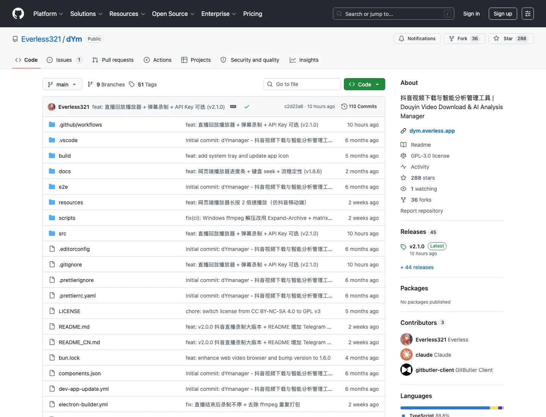
Task: Focus the Search or jump to field
Action: tap(394, 14)
